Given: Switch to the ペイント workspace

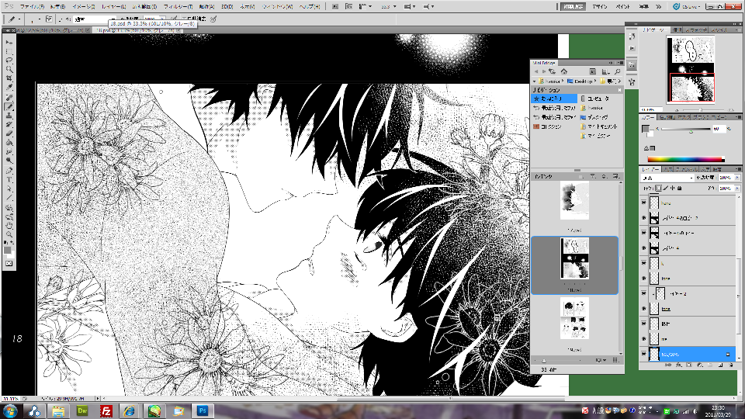Looking at the screenshot, I should point(622,7).
